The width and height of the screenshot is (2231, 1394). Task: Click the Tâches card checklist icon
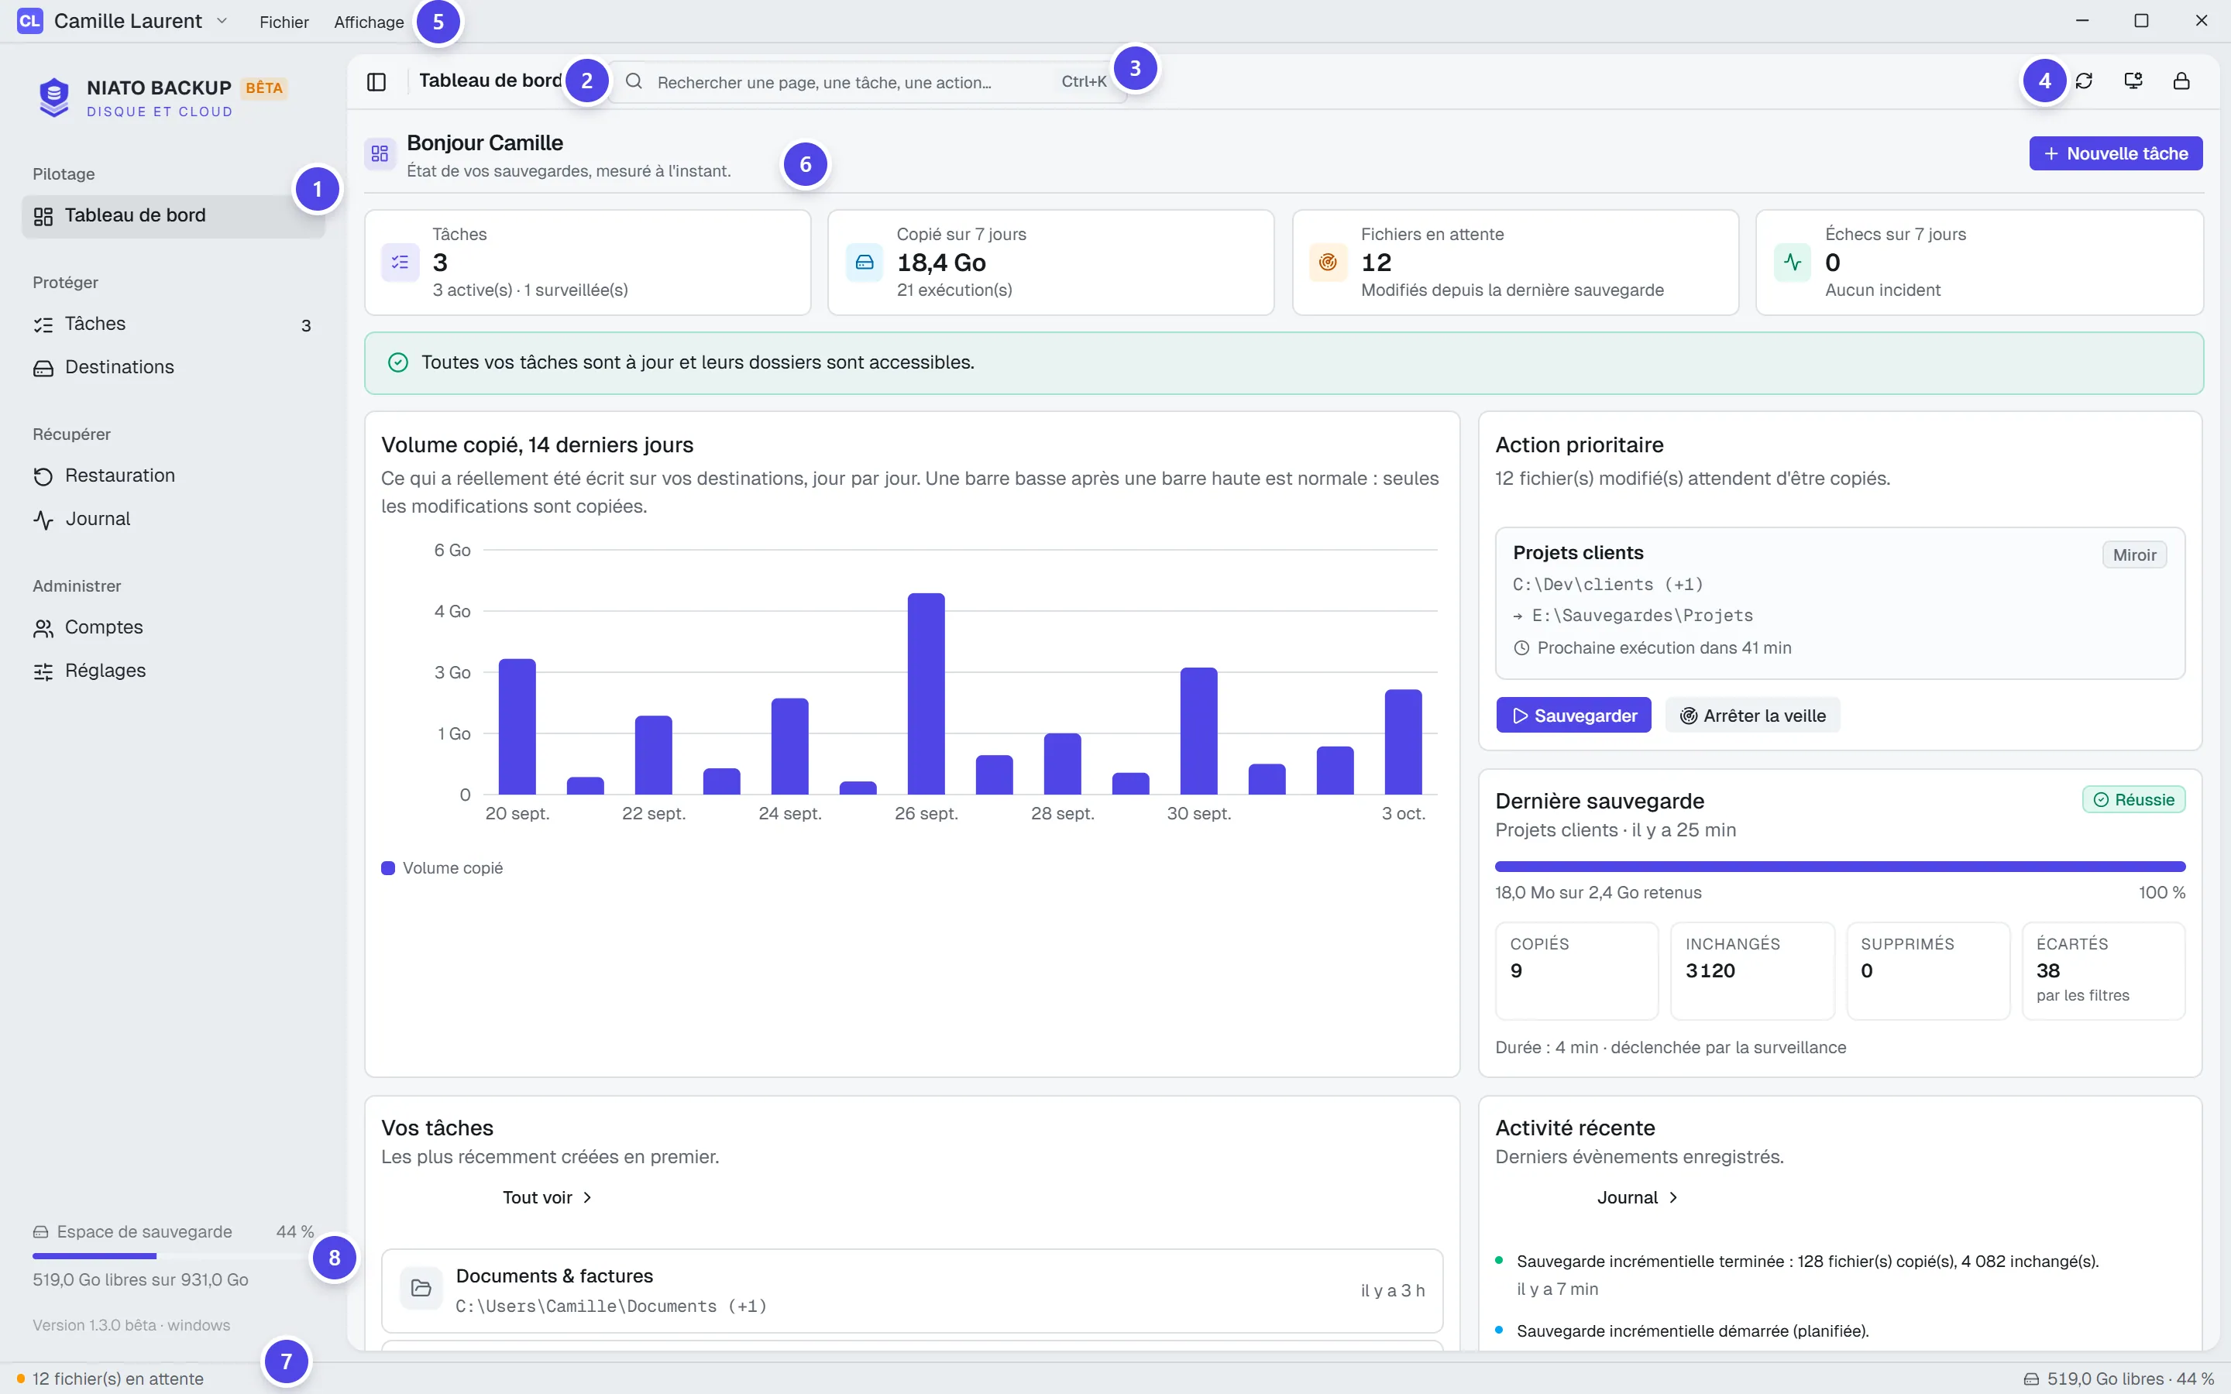pos(400,263)
